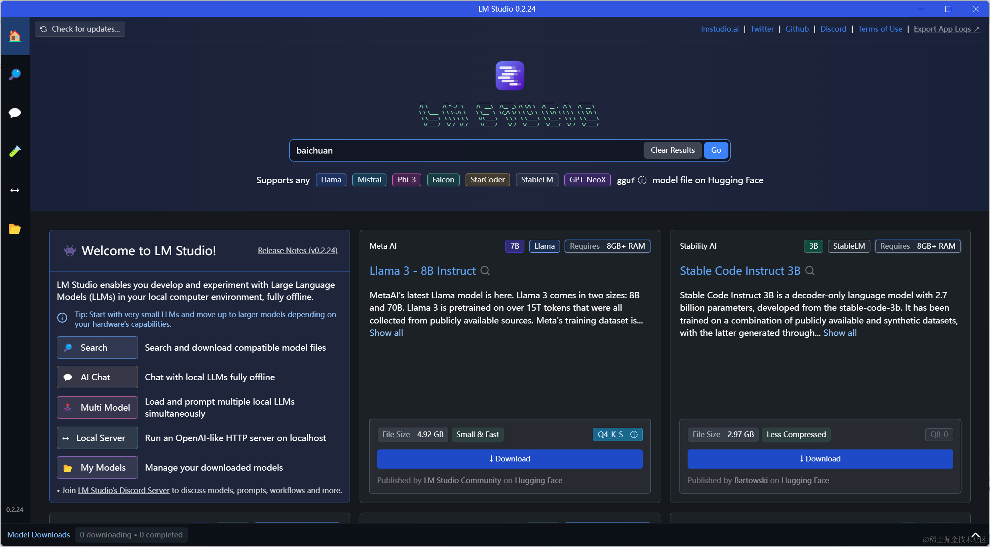This screenshot has width=990, height=547.
Task: Click Clear Results button
Action: (x=672, y=150)
